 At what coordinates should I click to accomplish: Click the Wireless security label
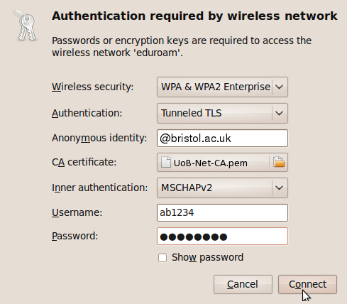coord(93,87)
